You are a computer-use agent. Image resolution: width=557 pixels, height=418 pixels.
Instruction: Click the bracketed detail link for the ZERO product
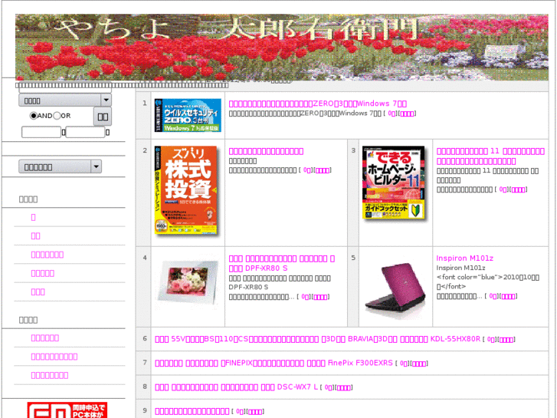(x=407, y=114)
